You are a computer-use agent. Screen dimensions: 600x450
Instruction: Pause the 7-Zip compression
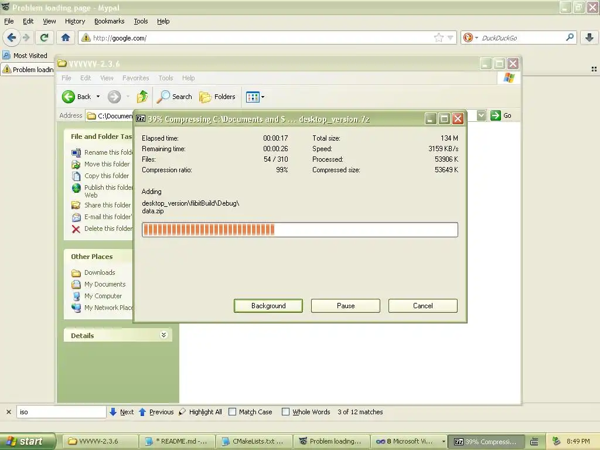point(346,306)
